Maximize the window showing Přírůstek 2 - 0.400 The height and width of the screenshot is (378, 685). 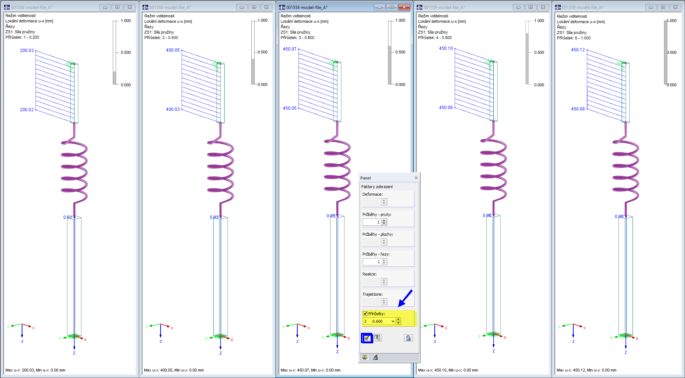[254, 7]
